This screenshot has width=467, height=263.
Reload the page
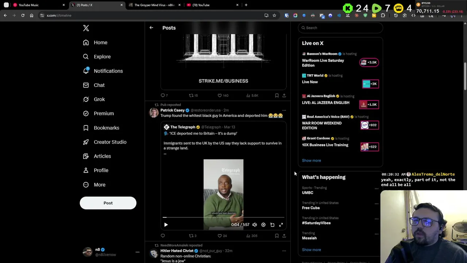(23, 15)
